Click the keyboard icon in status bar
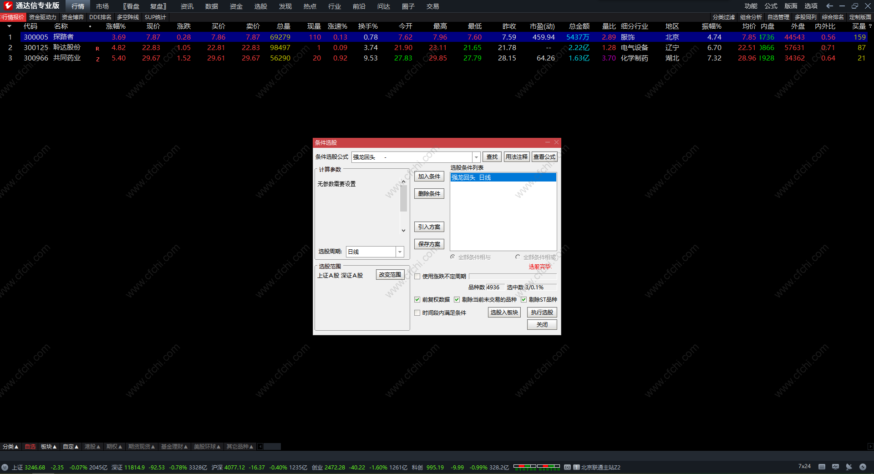874x474 pixels. coord(822,467)
